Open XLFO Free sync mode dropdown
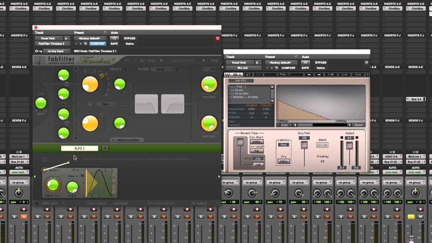Screen dimensions: 432x243 (72, 176)
